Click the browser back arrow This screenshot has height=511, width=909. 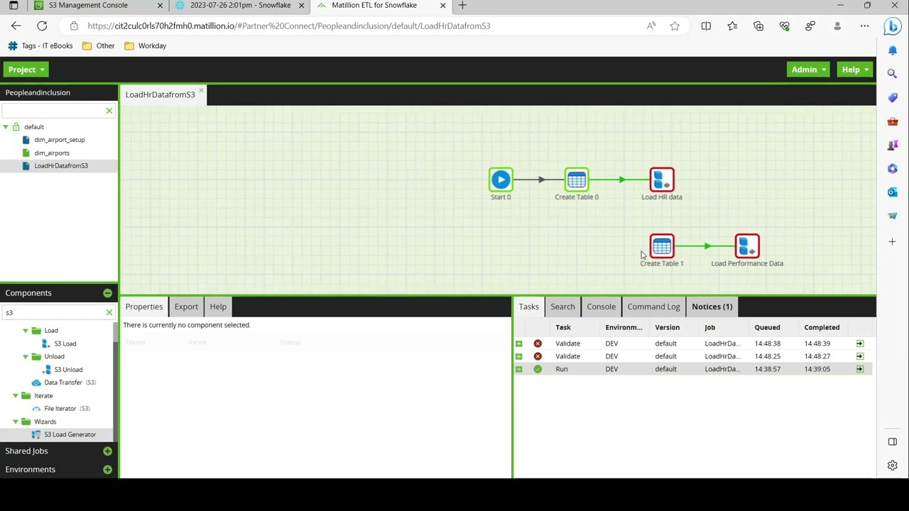16,26
